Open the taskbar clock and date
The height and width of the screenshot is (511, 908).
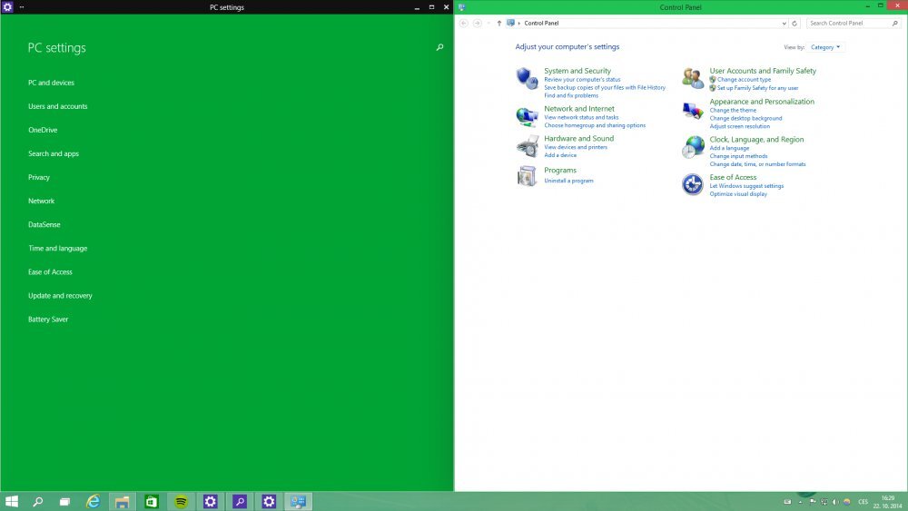click(888, 502)
